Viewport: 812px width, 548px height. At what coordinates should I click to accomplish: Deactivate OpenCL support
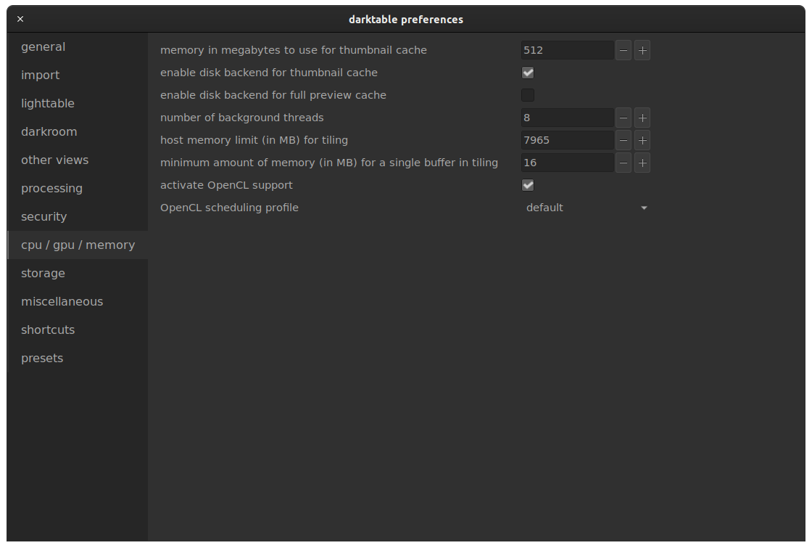528,185
